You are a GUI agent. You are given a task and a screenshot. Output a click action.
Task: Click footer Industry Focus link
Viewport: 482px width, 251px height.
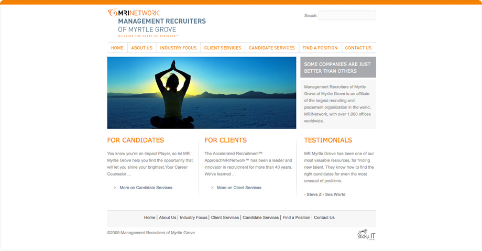(194, 217)
